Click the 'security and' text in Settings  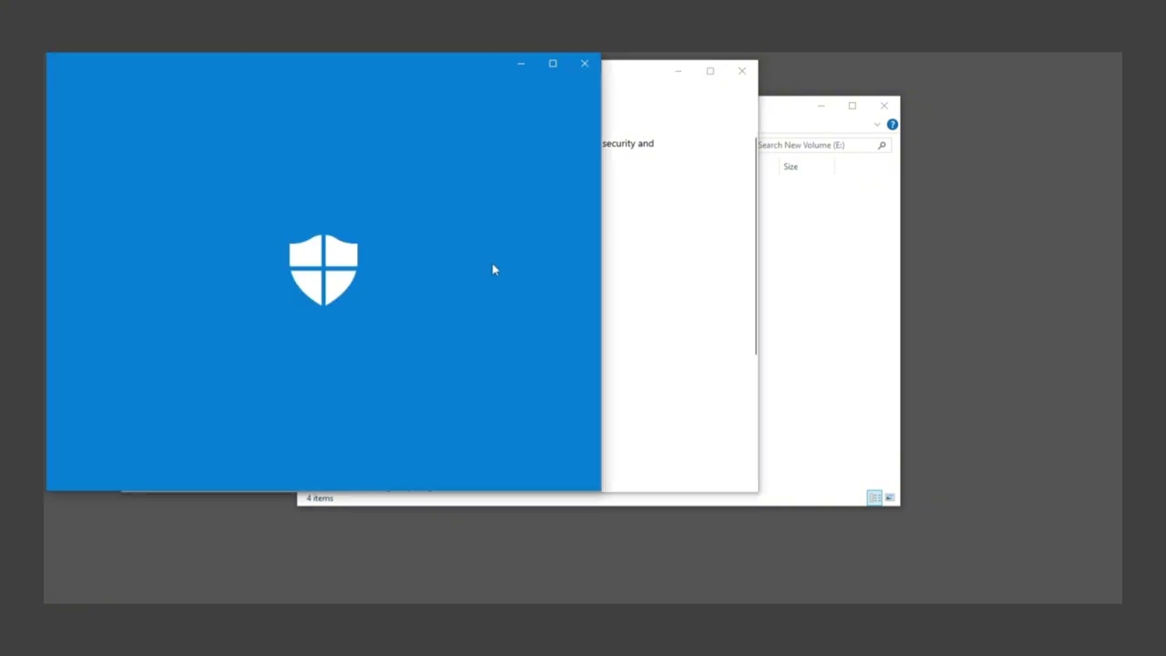click(628, 143)
